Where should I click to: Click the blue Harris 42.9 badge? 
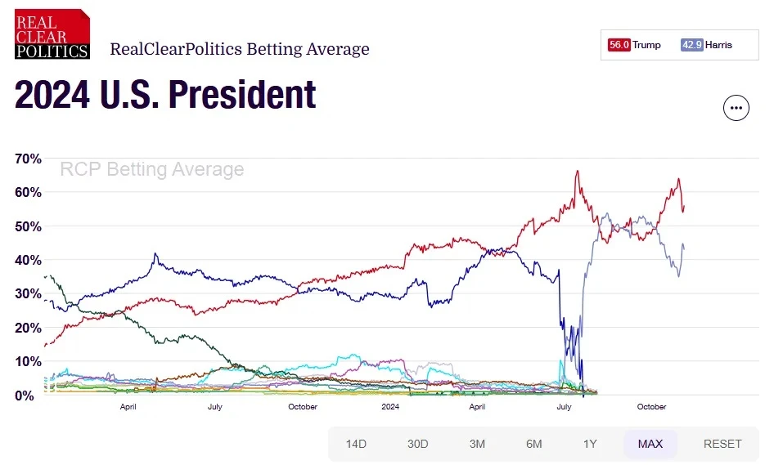691,45
